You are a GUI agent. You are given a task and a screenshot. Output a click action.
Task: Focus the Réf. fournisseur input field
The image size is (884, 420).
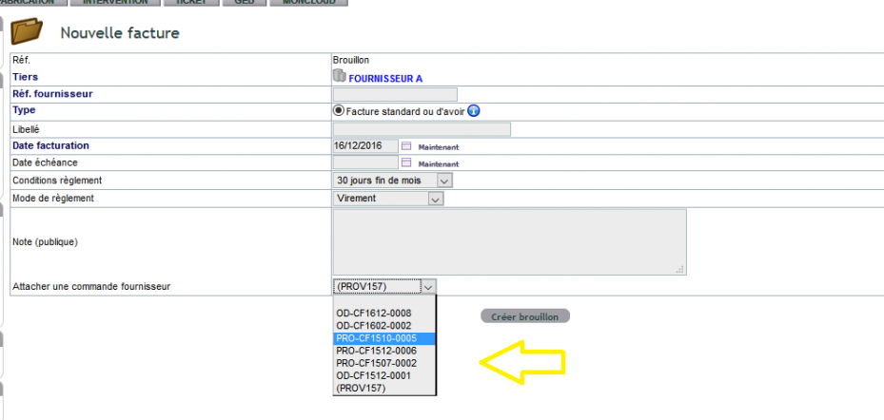395,95
